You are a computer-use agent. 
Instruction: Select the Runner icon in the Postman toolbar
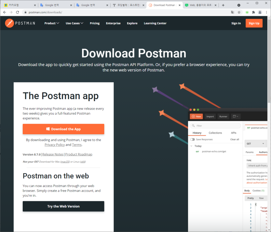tap(223, 116)
